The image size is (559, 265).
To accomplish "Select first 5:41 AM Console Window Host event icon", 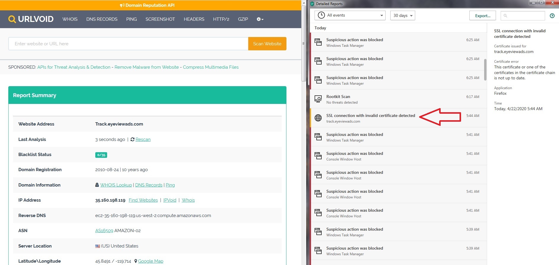I will coord(318,156).
